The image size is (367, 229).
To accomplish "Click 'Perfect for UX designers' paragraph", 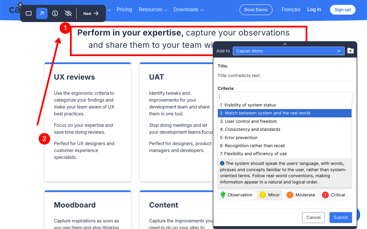I will point(84,150).
